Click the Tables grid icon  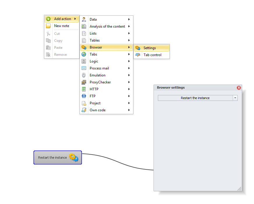pos(84,40)
